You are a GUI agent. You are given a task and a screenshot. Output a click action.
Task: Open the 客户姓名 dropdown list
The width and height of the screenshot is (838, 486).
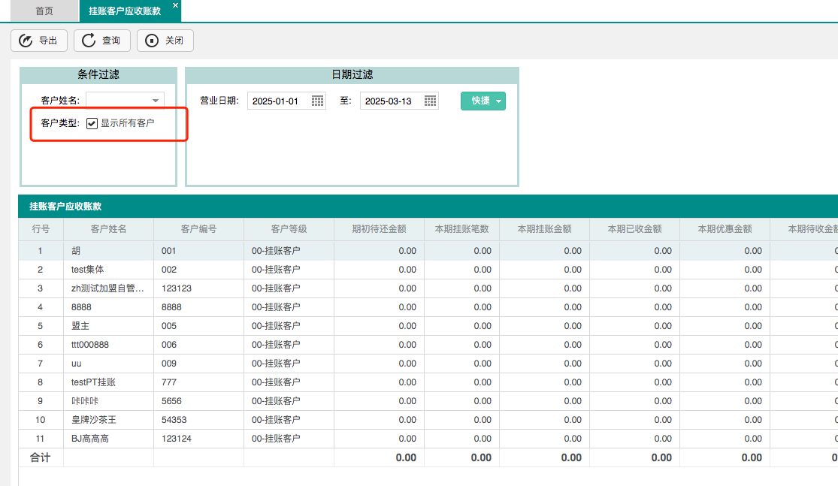click(156, 99)
